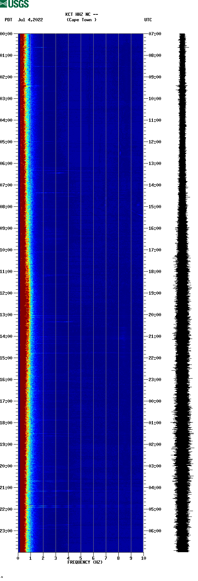Click the 21:00 PDT time label
Screen dimensions: 198x581
coord(6,488)
